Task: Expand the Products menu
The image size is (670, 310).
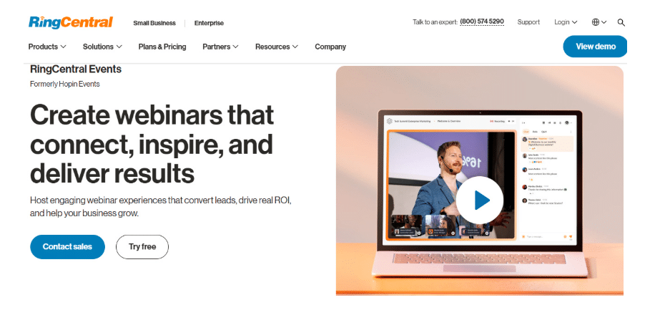Action: (x=47, y=47)
